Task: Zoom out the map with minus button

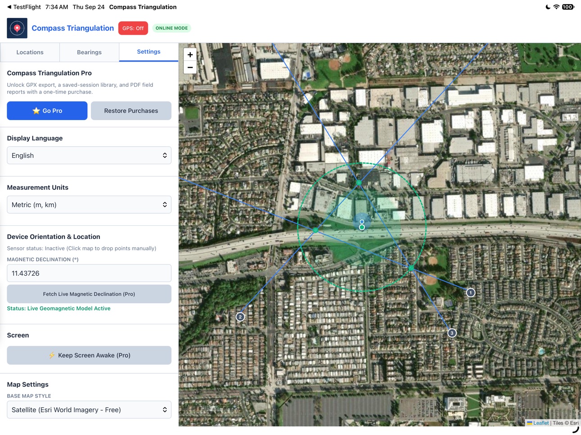Action: pos(190,67)
